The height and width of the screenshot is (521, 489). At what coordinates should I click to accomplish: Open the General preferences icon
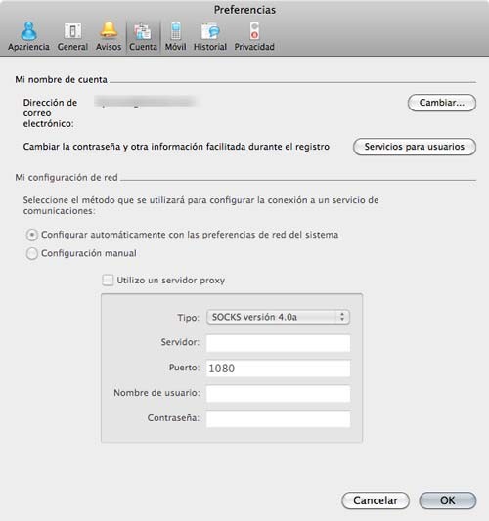(72, 36)
